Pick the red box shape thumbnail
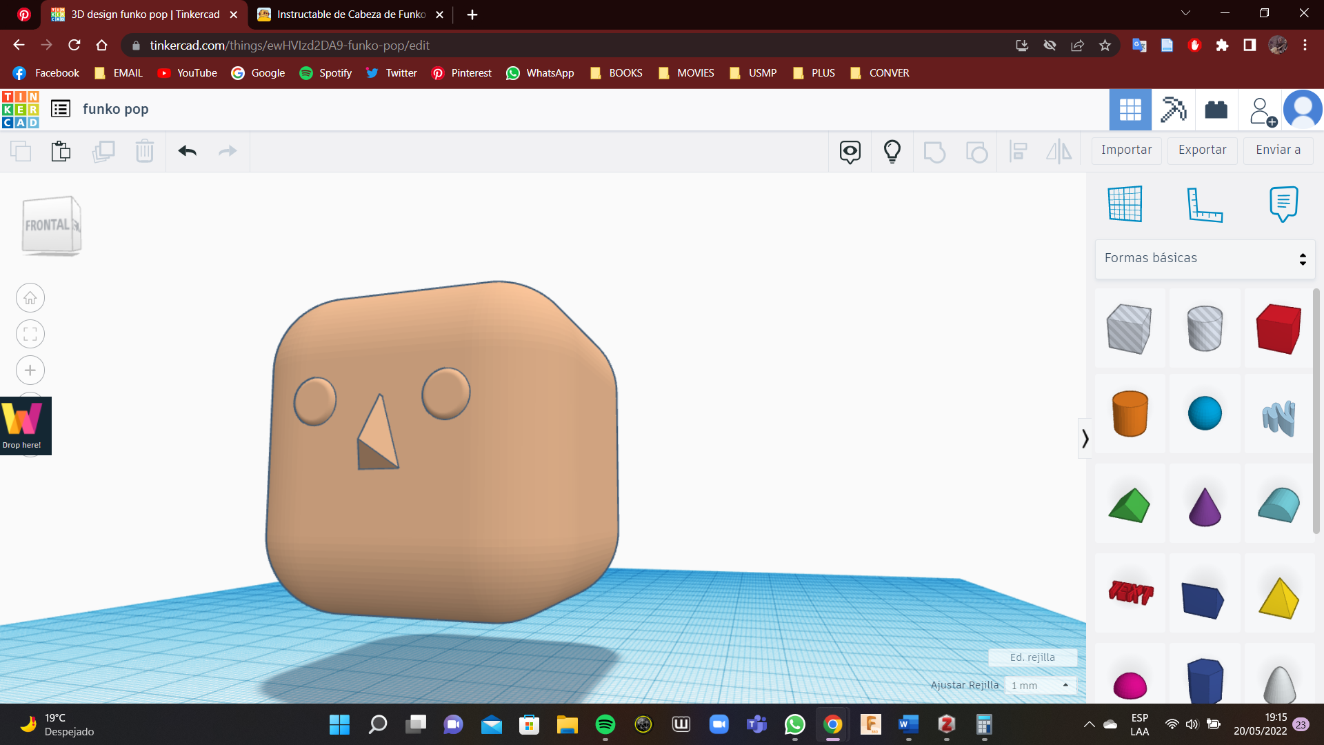The width and height of the screenshot is (1324, 745). point(1278,329)
